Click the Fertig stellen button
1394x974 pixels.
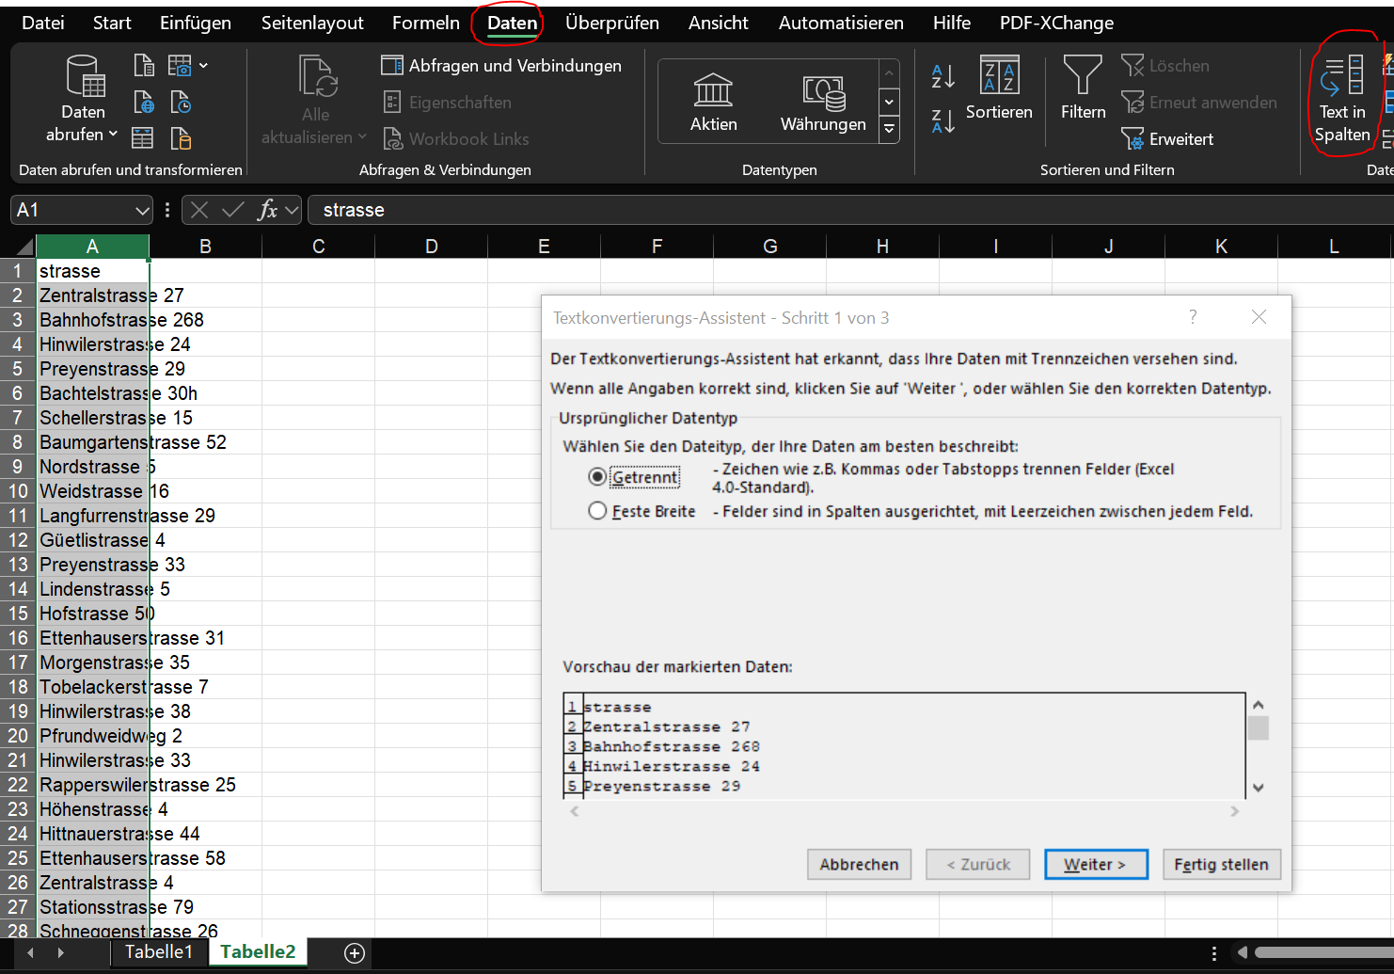1221,864
